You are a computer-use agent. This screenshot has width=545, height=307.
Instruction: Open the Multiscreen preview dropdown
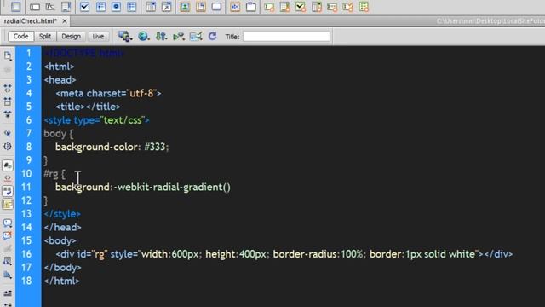tap(125, 36)
